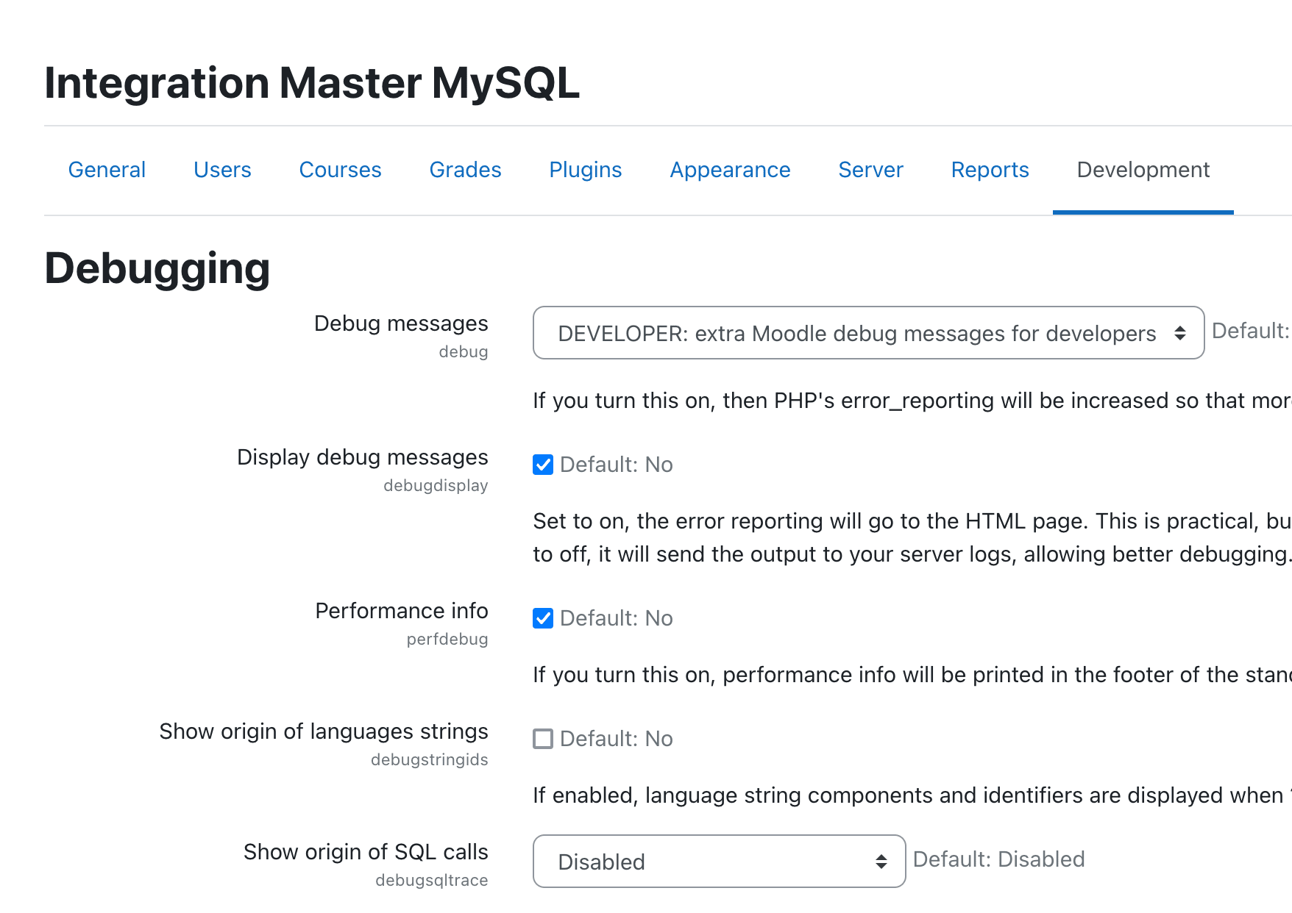
Task: Uncheck Display debug messages checkbox
Action: click(x=543, y=465)
